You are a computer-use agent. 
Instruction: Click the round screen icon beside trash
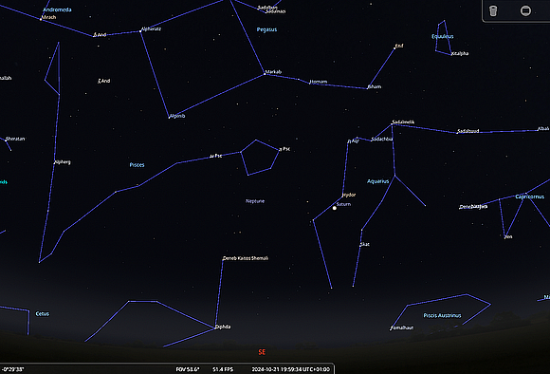525,10
